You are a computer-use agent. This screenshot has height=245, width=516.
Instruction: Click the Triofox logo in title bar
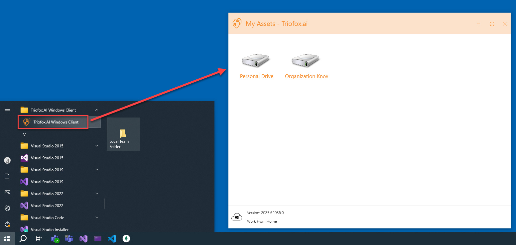pos(237,24)
